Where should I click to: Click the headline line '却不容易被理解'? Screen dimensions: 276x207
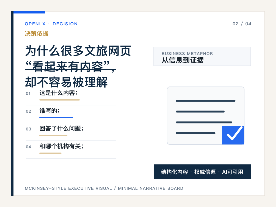coord(66,82)
